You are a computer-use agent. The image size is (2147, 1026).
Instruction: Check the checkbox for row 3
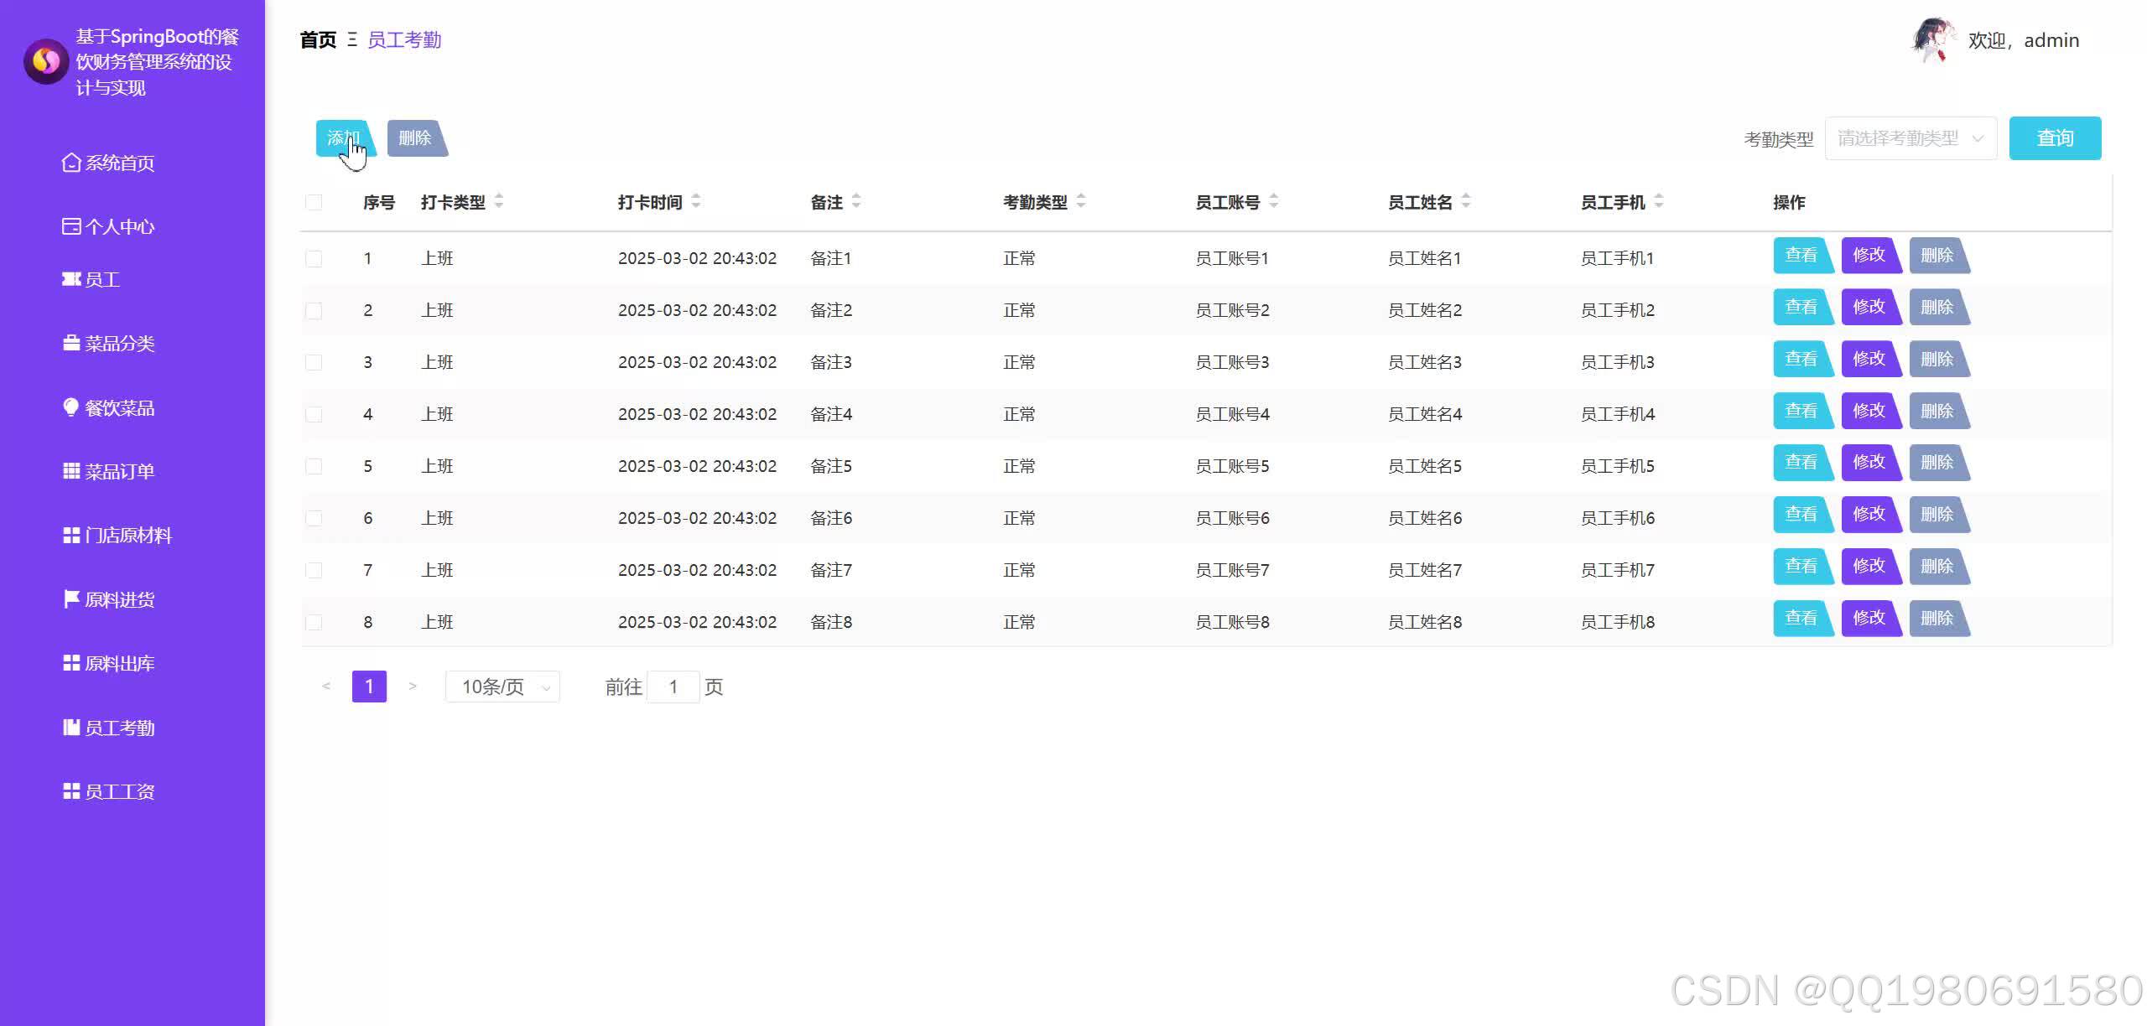(x=314, y=362)
